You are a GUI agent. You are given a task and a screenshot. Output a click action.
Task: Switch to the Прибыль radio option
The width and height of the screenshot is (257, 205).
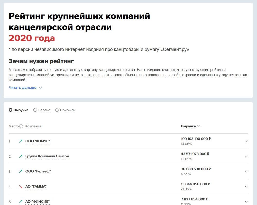[x=57, y=110]
